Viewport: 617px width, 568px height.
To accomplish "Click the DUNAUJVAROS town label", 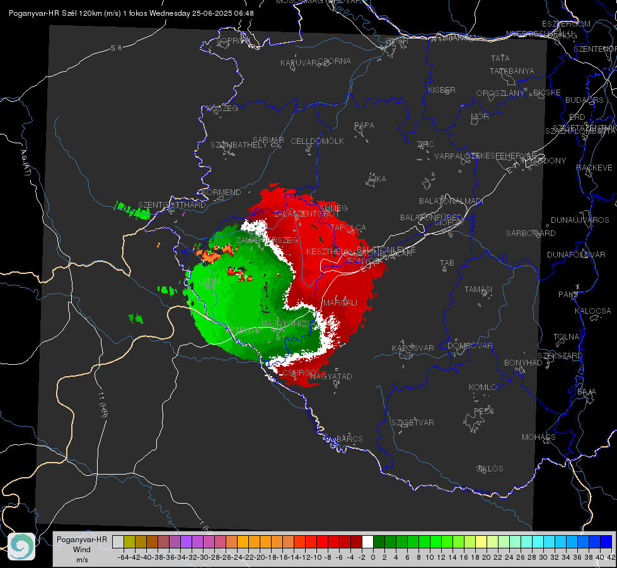I will (x=580, y=220).
